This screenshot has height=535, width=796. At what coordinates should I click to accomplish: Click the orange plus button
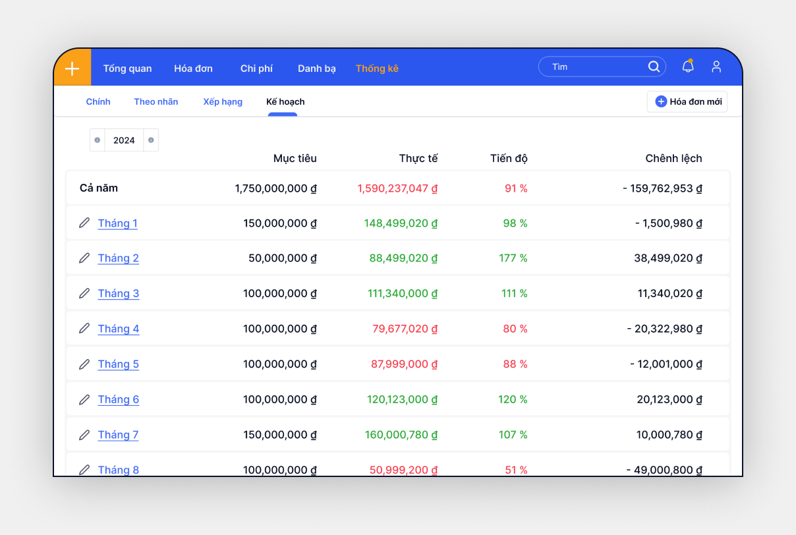click(72, 68)
